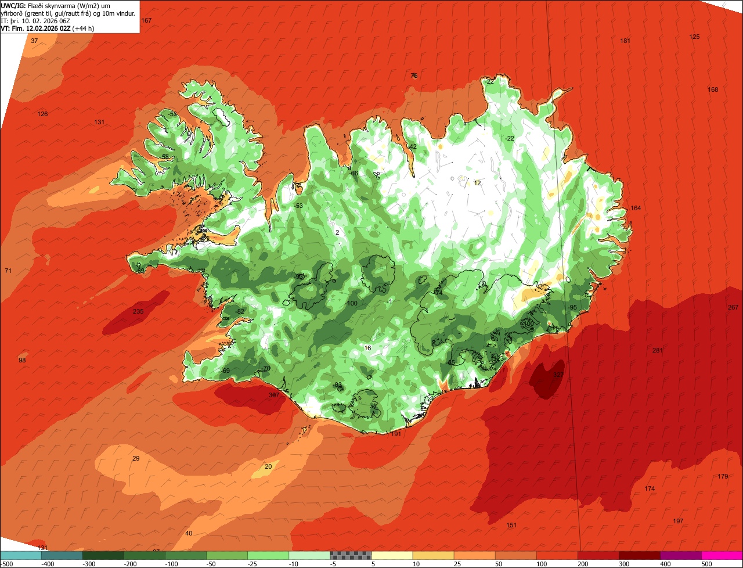Image resolution: width=743 pixels, height=568 pixels.
Task: Click the value -100 in central Iceland
Action: (x=352, y=303)
